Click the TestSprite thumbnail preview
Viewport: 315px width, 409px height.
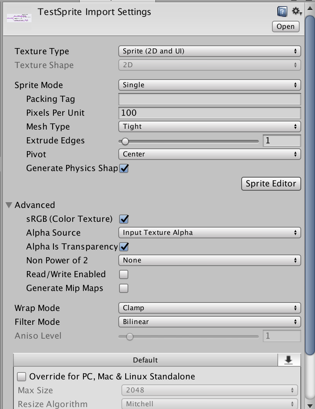[x=19, y=18]
